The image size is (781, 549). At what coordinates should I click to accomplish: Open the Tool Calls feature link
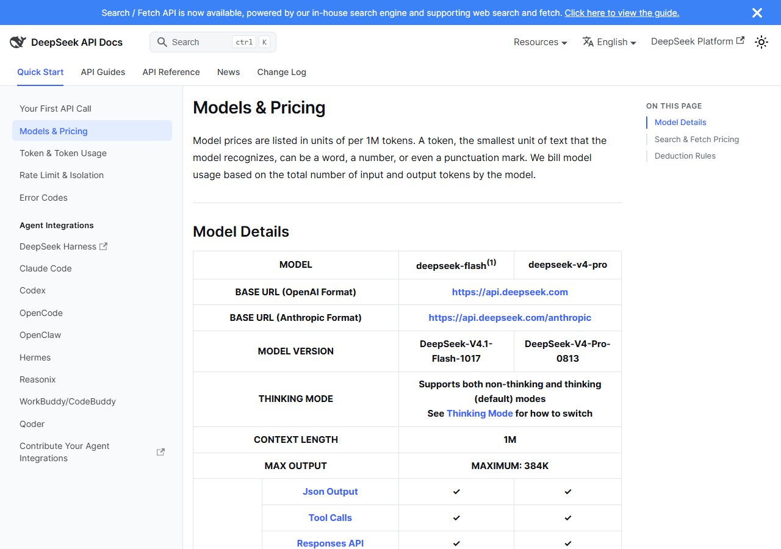pyautogui.click(x=330, y=517)
